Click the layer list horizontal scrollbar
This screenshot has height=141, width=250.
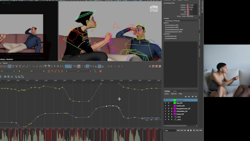pyautogui.click(x=176, y=126)
